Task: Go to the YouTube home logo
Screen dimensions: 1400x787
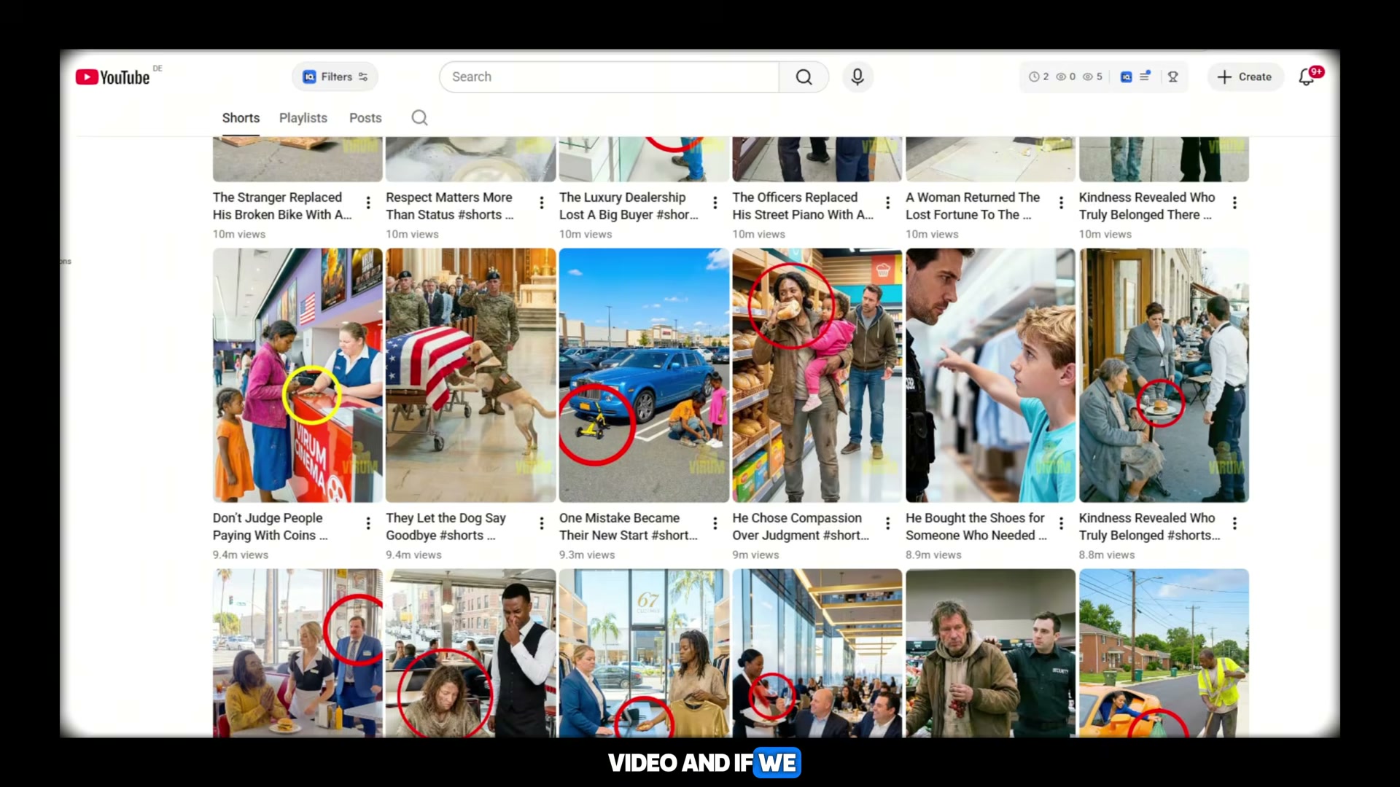Action: point(113,77)
